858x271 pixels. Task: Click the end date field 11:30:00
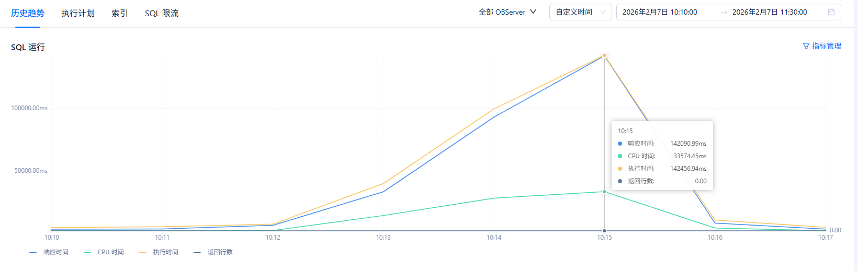tap(769, 12)
